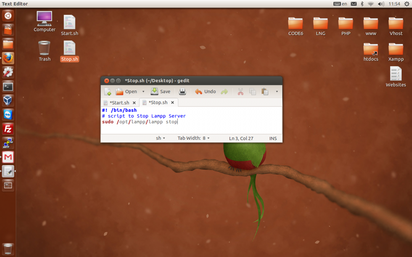
Task: Select the Vhost folder on desktop
Action: click(x=396, y=27)
